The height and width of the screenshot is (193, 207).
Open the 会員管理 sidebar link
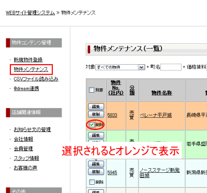(23, 149)
